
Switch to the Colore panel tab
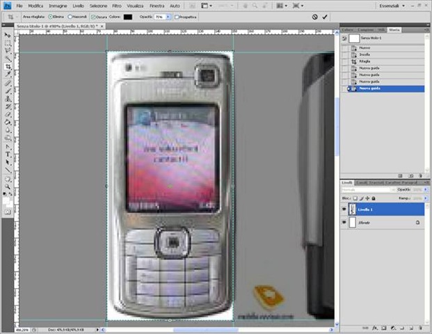click(348, 30)
